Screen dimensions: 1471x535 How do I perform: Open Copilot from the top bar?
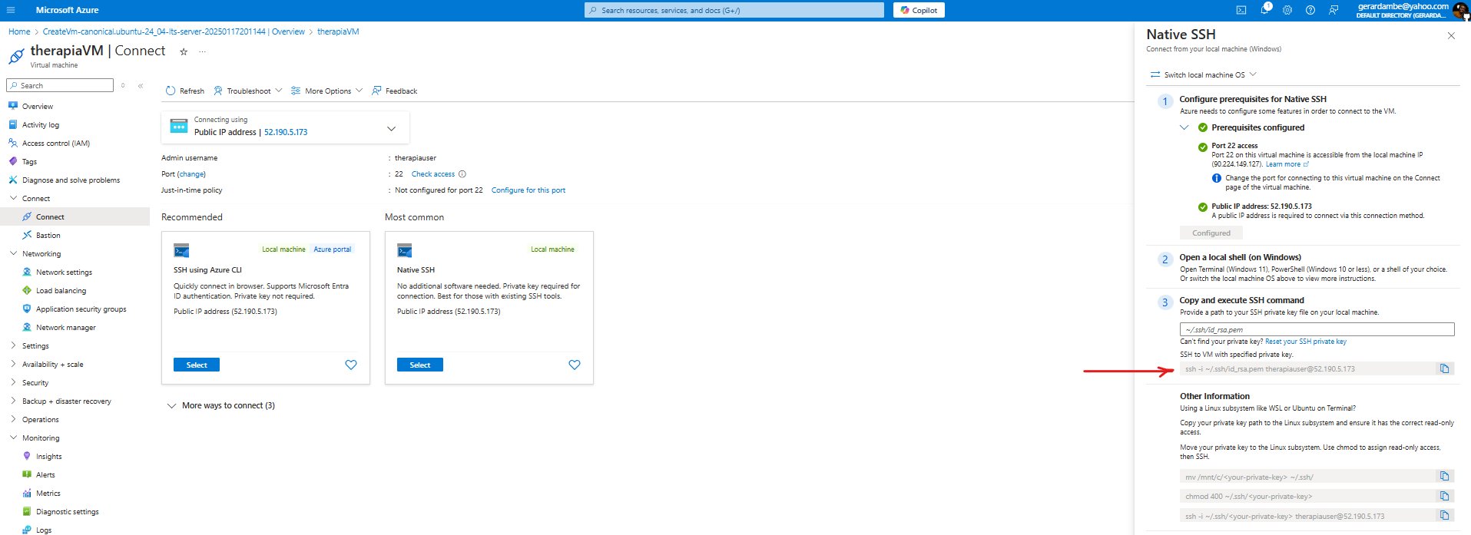tap(919, 10)
